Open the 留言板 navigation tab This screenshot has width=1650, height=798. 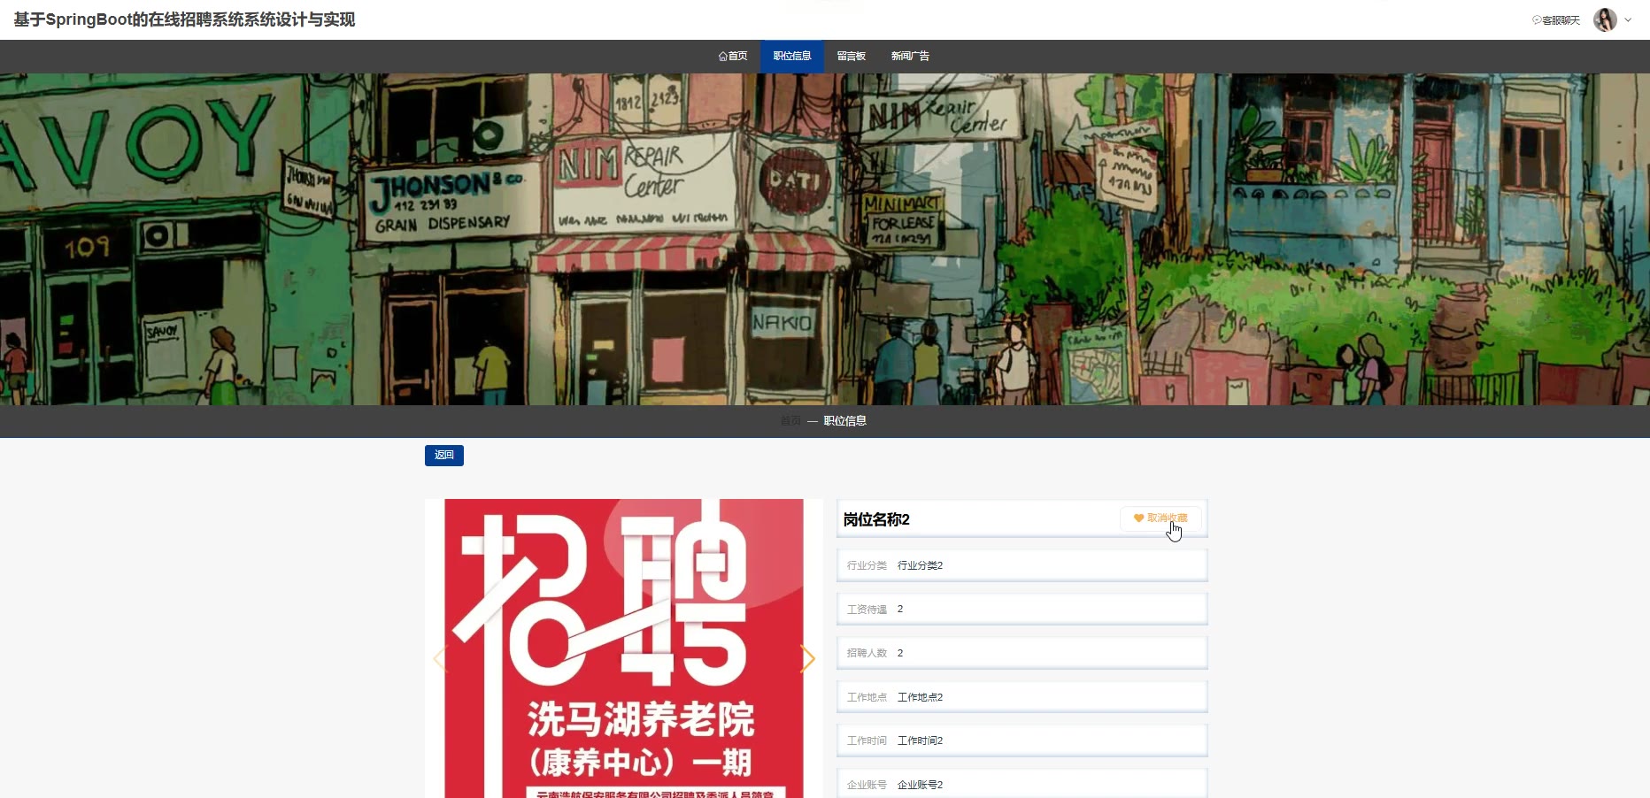852,56
